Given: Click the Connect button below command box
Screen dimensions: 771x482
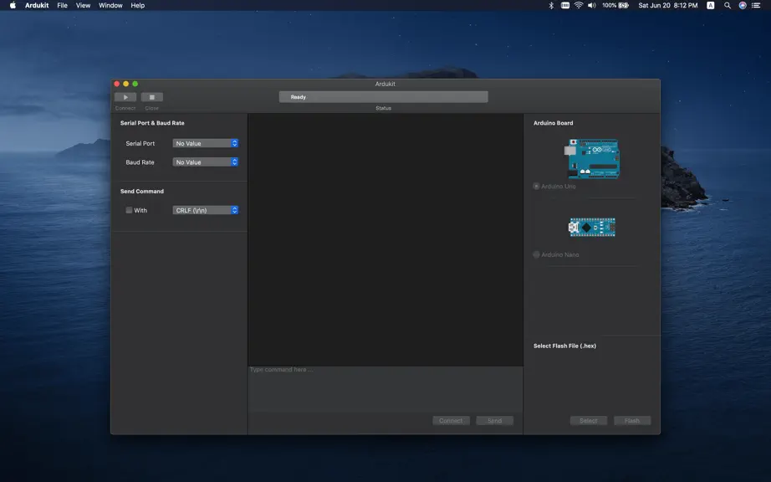Looking at the screenshot, I should [451, 421].
